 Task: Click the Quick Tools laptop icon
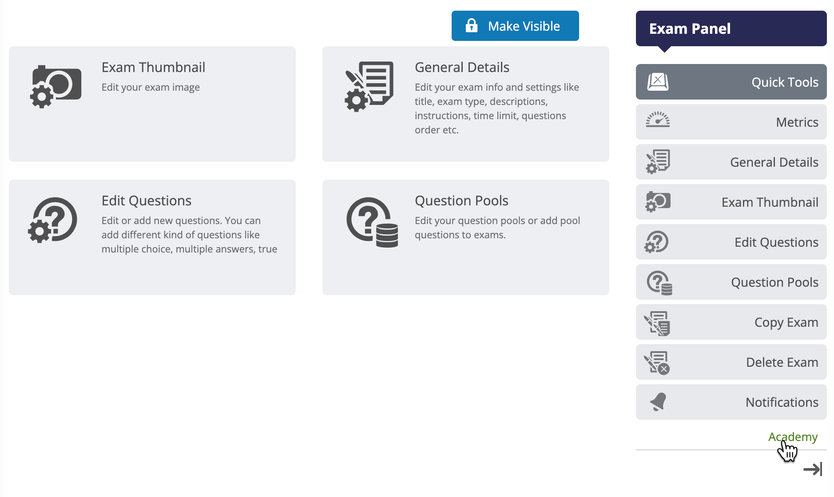pos(658,82)
